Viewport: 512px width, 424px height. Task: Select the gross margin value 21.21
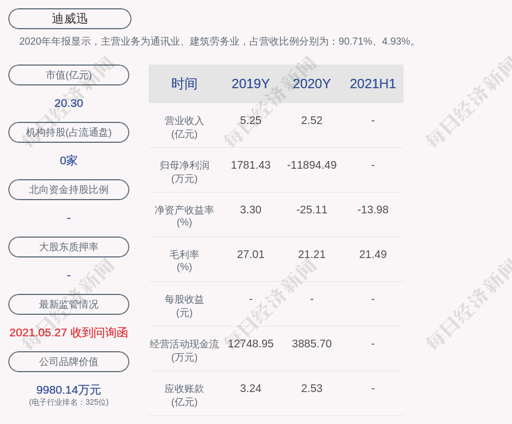[x=312, y=254]
